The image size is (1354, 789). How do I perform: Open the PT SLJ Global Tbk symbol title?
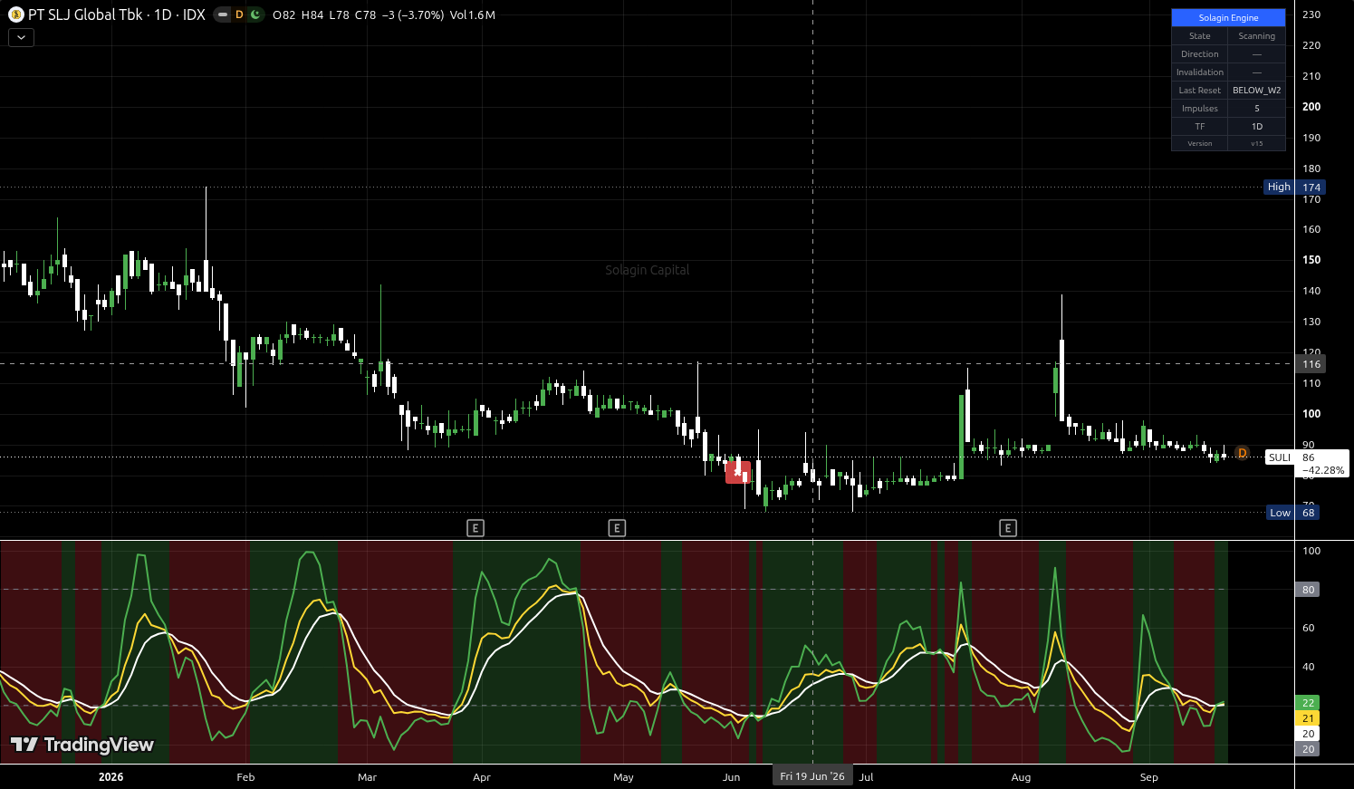[117, 14]
